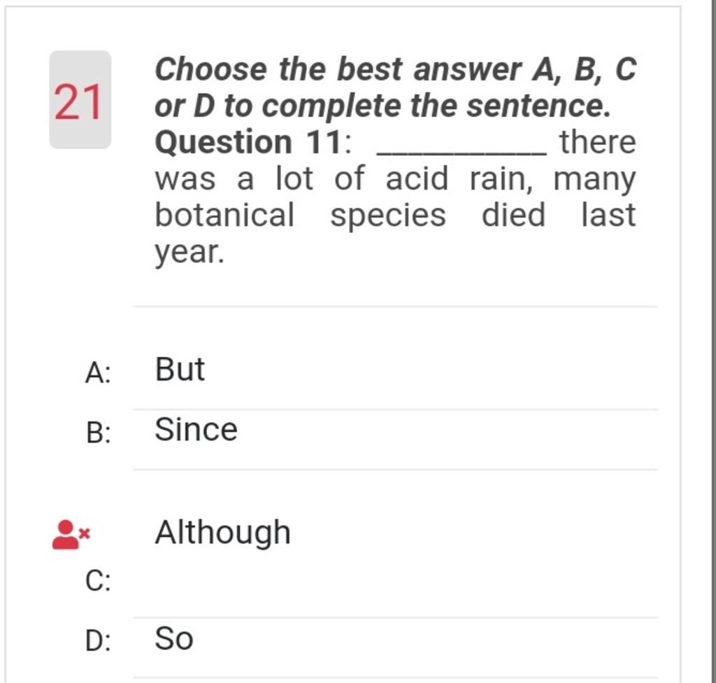Screen dimensions: 716x683
Task: Click the 'Although' answer text
Action: pyautogui.click(x=223, y=533)
